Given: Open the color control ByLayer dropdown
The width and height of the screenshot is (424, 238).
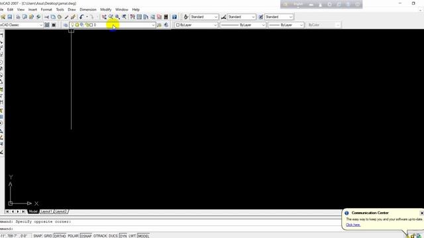Looking at the screenshot, I should (215, 25).
